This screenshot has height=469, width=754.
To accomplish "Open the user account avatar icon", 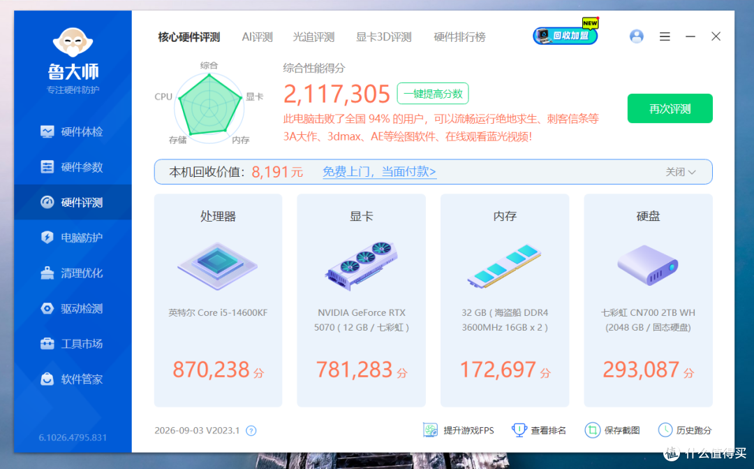I will (x=636, y=36).
